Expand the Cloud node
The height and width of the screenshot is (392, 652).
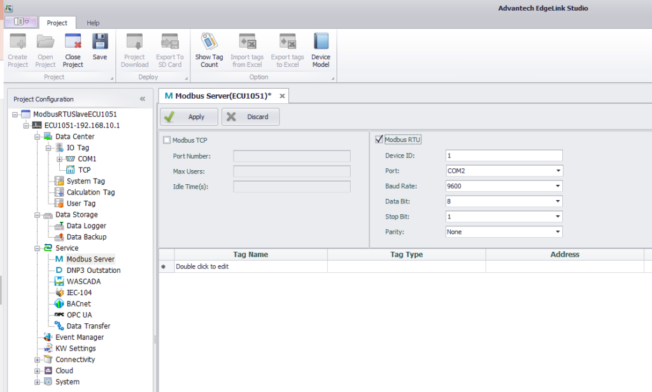[38, 371]
